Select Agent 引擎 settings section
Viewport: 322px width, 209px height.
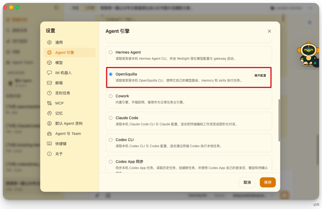(x=69, y=52)
